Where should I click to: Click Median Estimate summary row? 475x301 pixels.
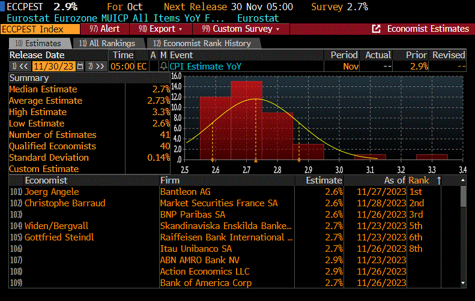89,89
